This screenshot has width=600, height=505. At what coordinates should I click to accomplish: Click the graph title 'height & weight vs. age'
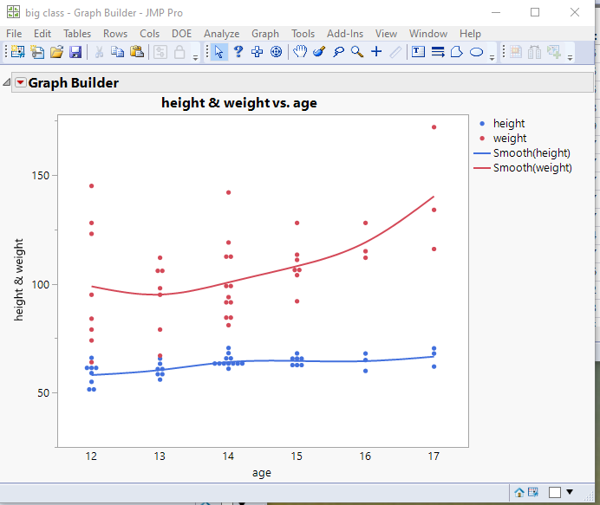coord(239,103)
